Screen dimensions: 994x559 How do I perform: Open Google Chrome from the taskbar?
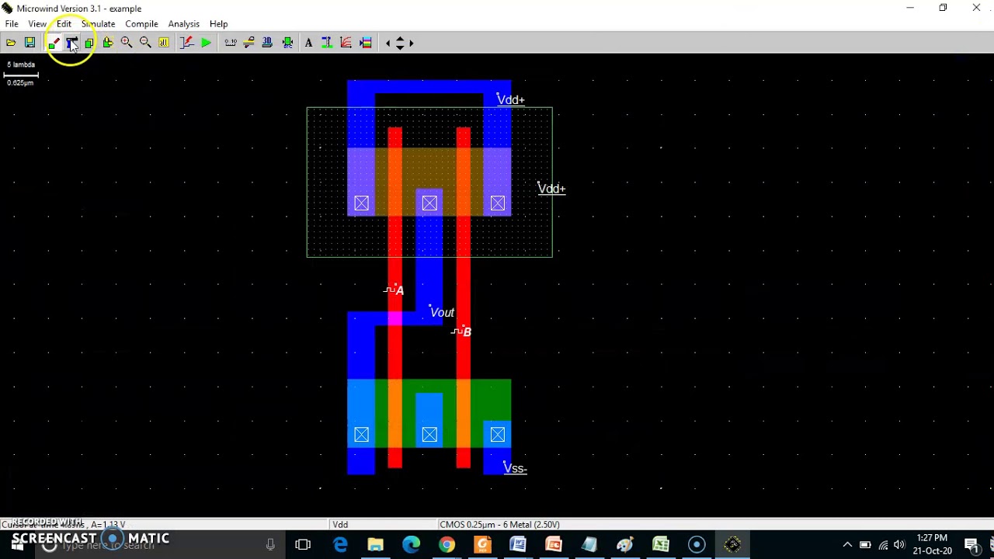coord(447,545)
